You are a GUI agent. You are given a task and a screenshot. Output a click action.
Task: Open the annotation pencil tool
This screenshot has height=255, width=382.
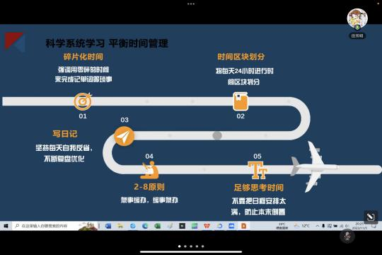coord(371,217)
